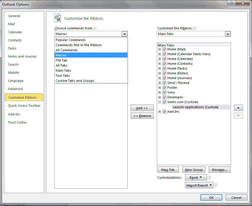The width and height of the screenshot is (252, 206).
Task: Toggle the Send / Receive checkbox
Action: pos(164,83)
